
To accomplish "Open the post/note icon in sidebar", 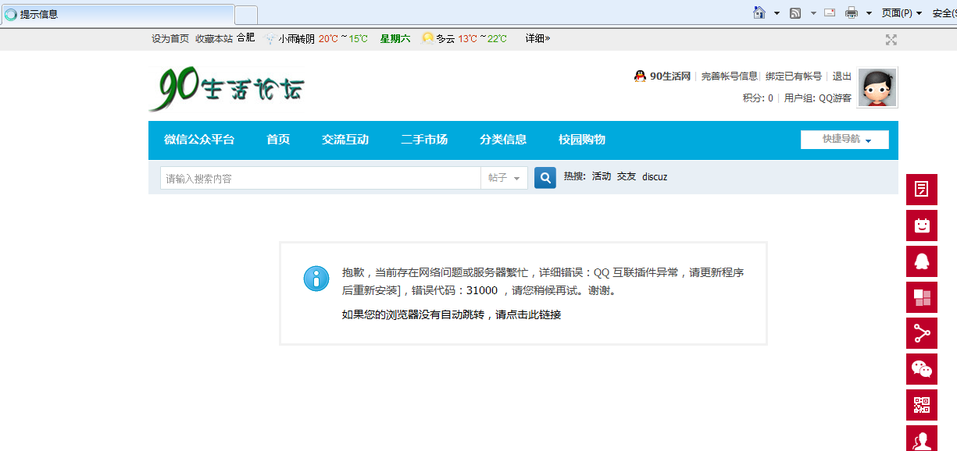I will coord(921,190).
